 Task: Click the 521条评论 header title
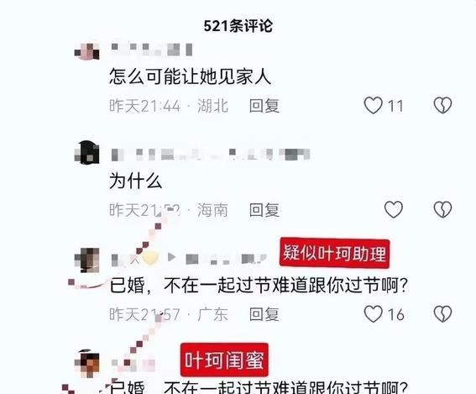238,26
